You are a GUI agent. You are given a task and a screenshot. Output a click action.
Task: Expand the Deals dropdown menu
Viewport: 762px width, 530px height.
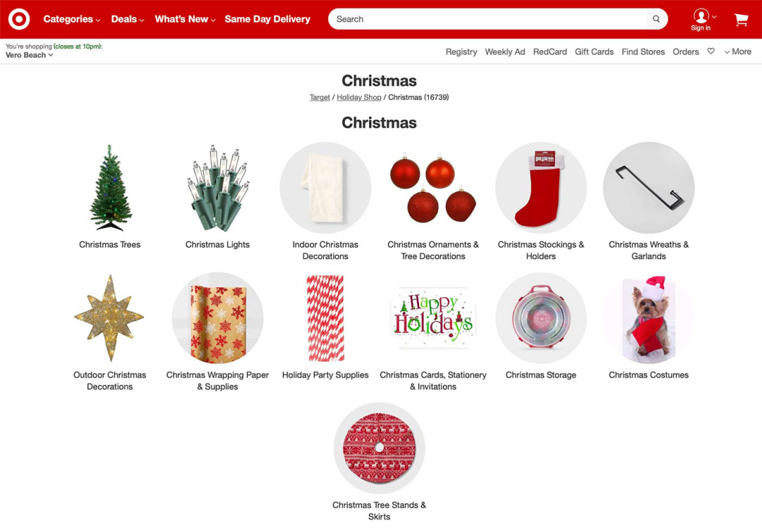point(127,19)
